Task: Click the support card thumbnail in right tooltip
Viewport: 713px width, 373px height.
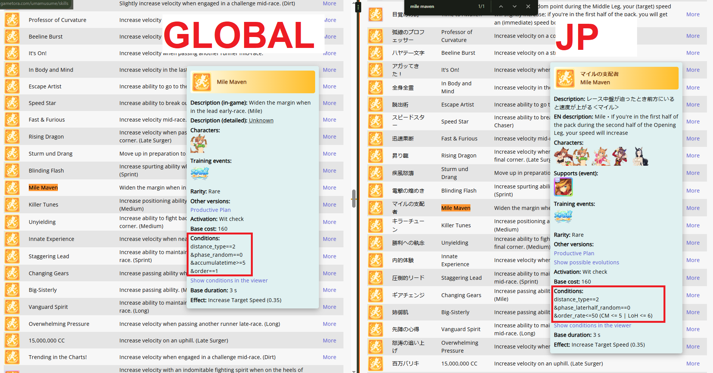Action: pyautogui.click(x=563, y=187)
